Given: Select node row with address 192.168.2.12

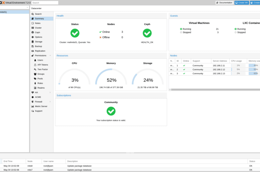Looking at the screenshot, I should pyautogui.click(x=214, y=69).
